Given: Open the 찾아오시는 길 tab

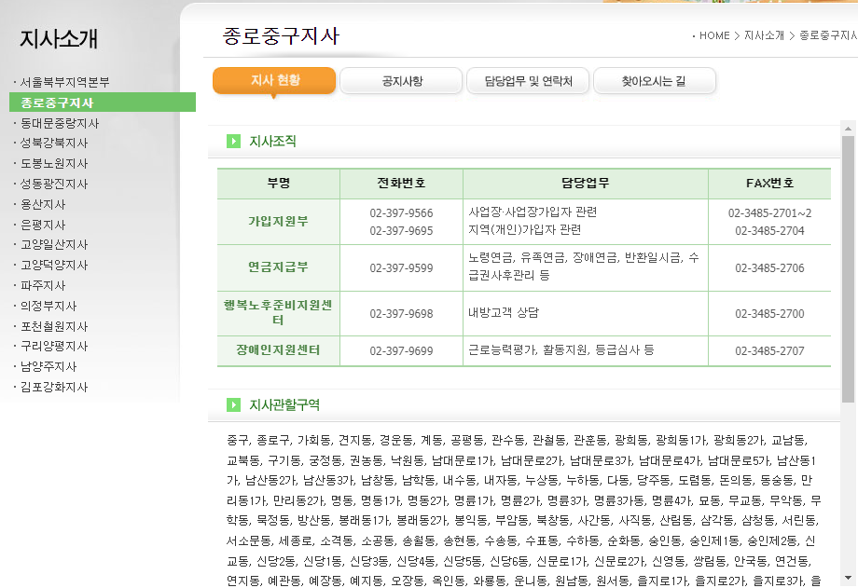Looking at the screenshot, I should [x=655, y=81].
